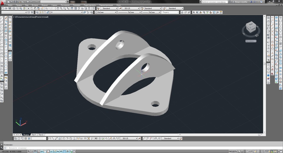
Task: Switch to the Лист2 layout tab
Action: point(41,135)
